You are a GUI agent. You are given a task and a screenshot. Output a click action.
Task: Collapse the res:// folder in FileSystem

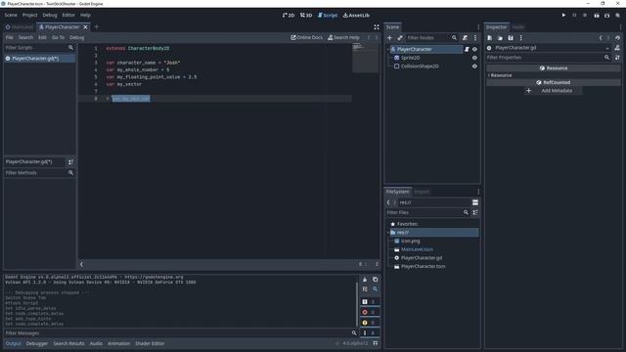coord(388,233)
